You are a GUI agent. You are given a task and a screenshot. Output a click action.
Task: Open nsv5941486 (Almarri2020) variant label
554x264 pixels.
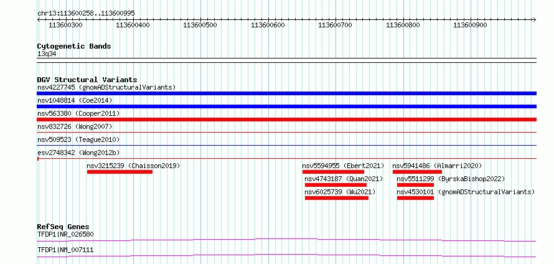[437, 166]
